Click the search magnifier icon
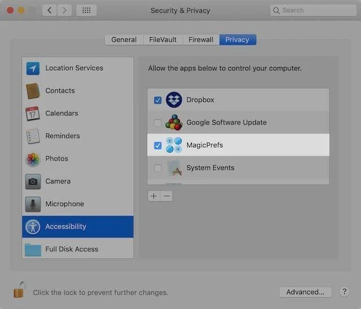Viewport: 361px width, 309px height. tap(276, 10)
